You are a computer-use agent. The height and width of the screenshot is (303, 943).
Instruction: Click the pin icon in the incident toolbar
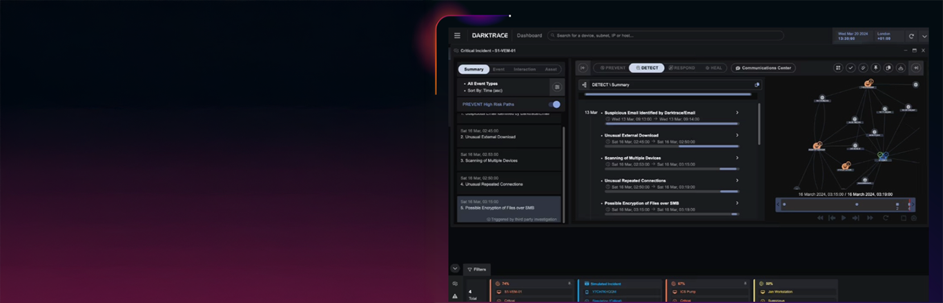[x=875, y=68]
